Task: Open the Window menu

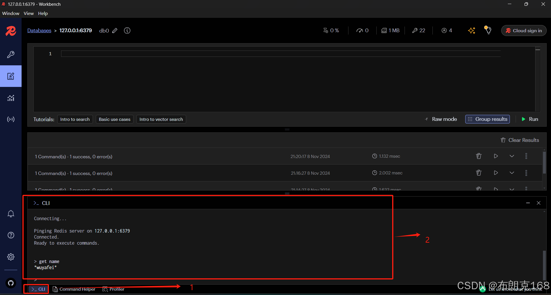Action: click(11, 13)
